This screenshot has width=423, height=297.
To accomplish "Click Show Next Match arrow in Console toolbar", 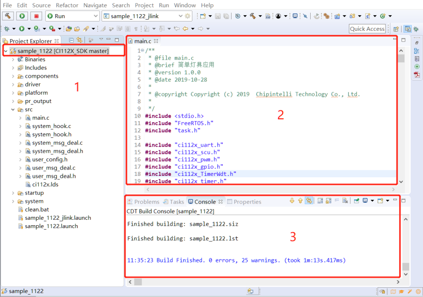I will [292, 201].
